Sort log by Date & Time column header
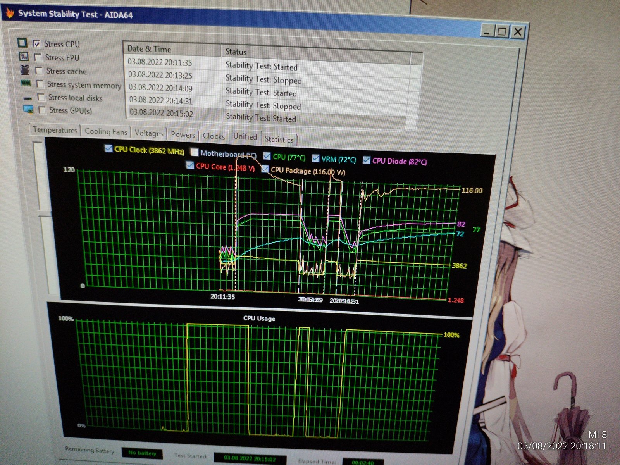This screenshot has height=465, width=620. click(172, 49)
